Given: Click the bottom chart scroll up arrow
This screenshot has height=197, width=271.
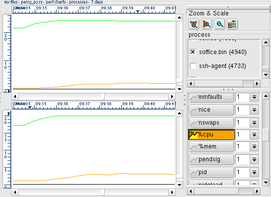Looking at the screenshot, I should point(179,113).
